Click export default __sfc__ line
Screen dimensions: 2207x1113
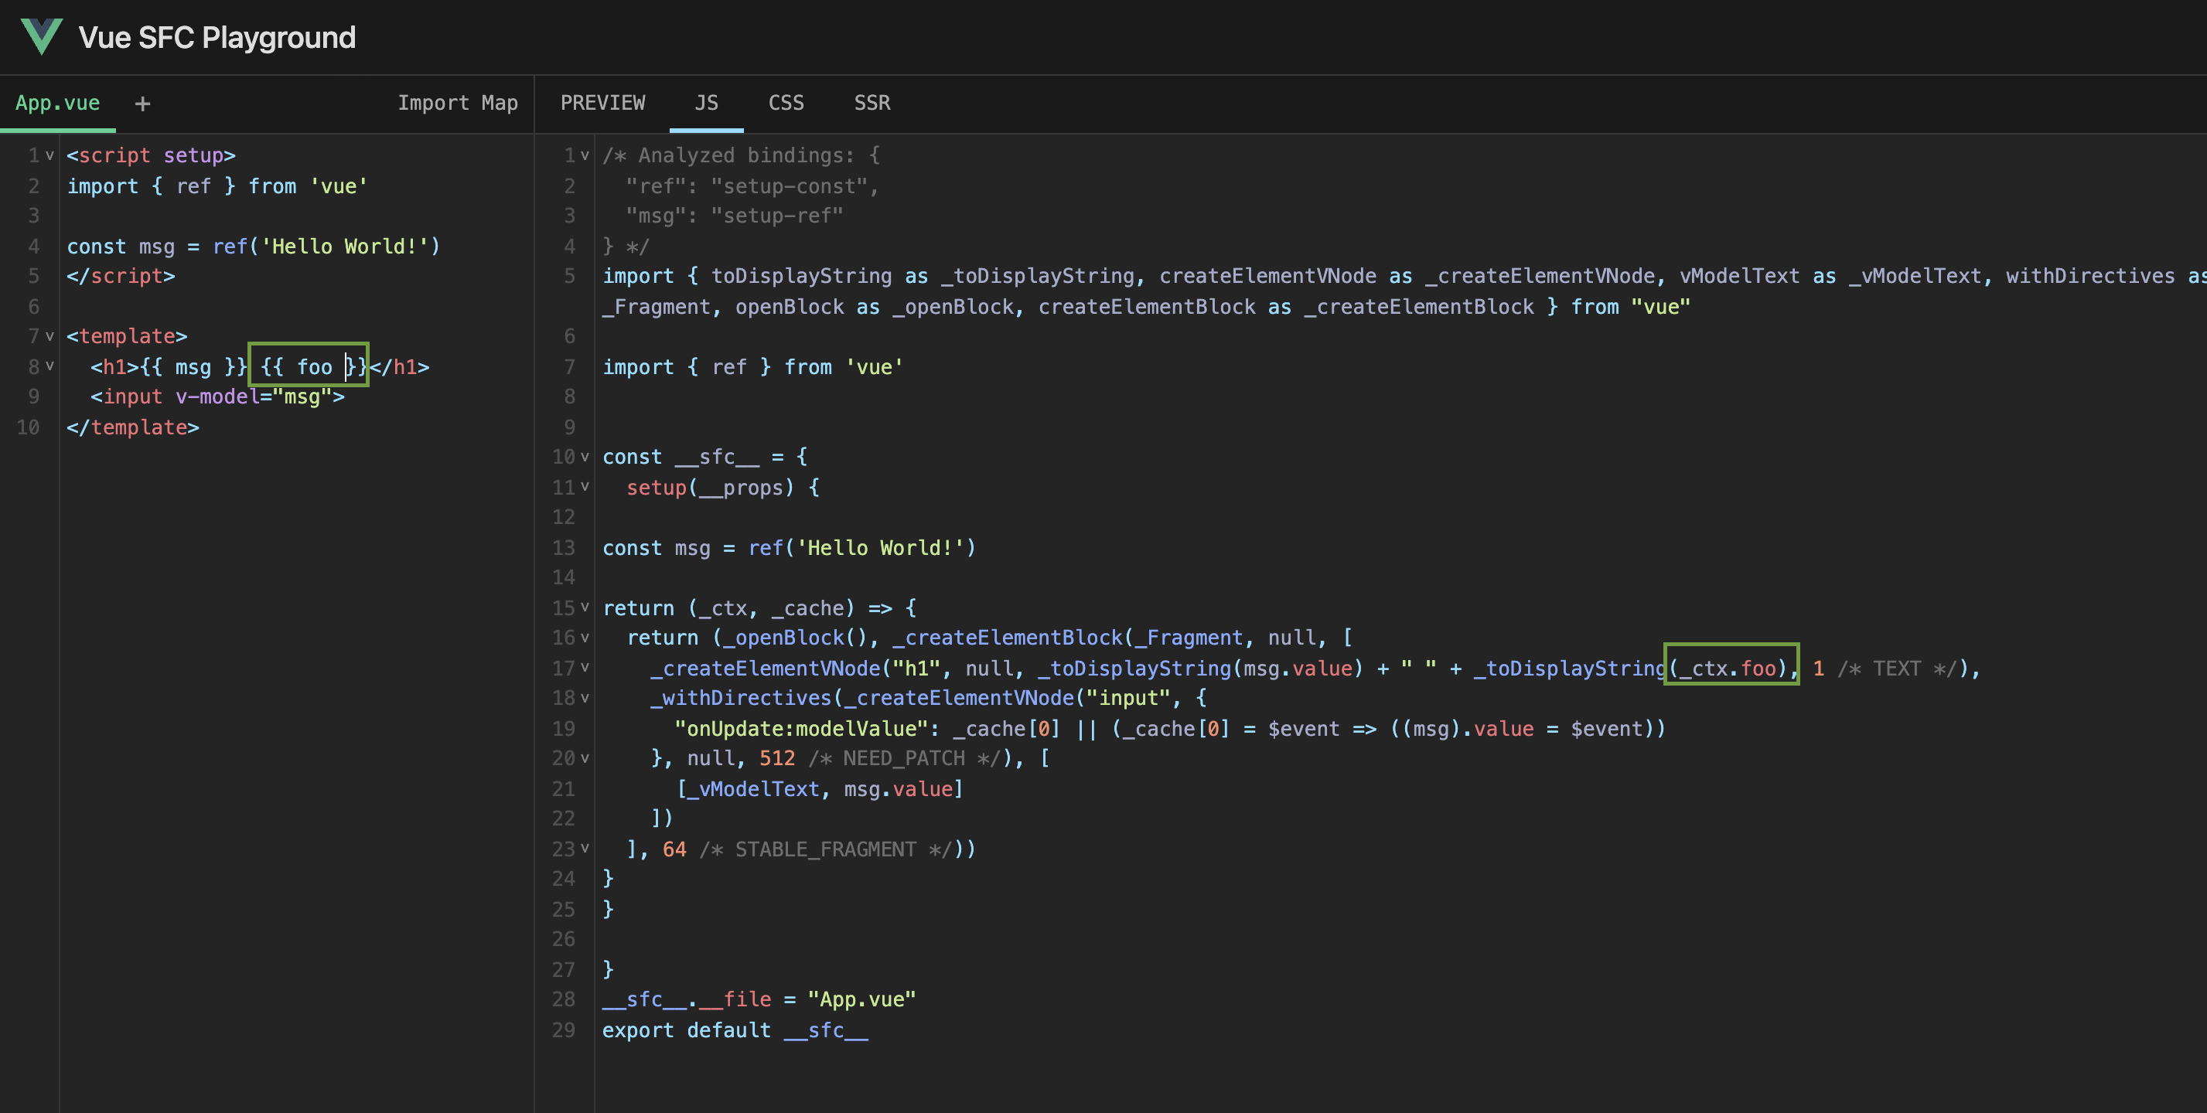pyautogui.click(x=735, y=1031)
